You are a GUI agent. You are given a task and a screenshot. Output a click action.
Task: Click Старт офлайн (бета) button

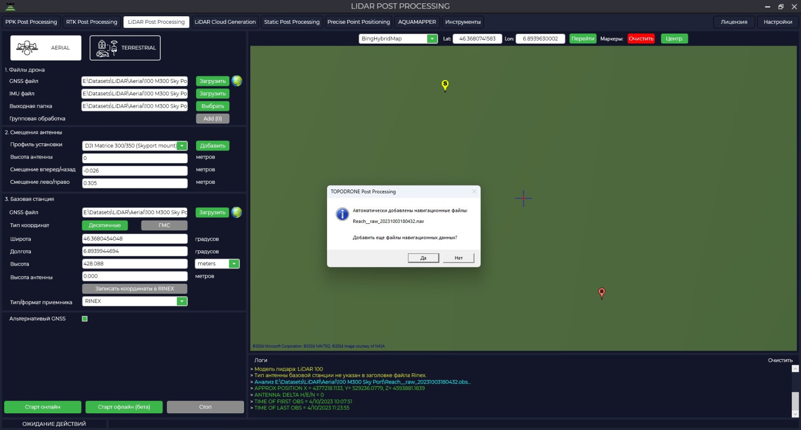(124, 407)
